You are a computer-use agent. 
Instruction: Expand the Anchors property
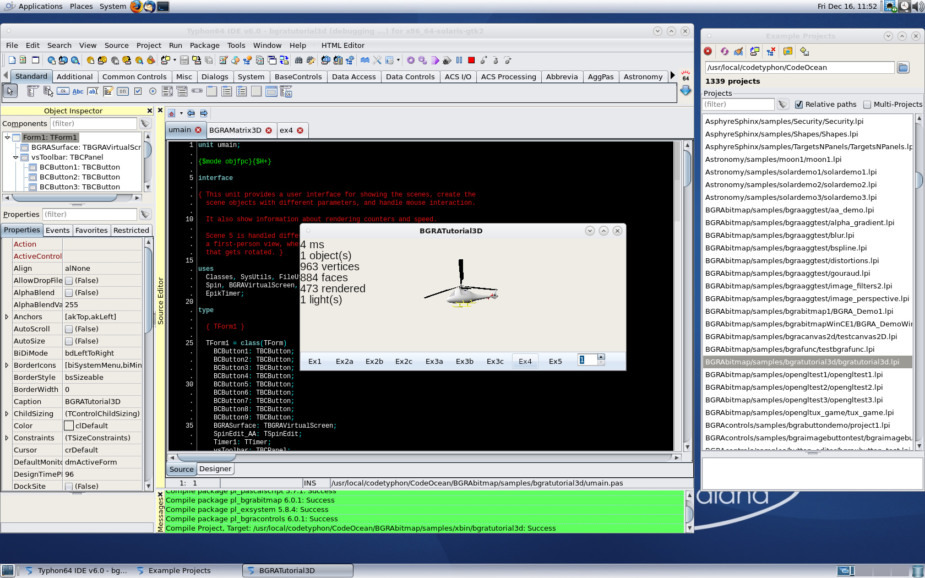pos(7,317)
